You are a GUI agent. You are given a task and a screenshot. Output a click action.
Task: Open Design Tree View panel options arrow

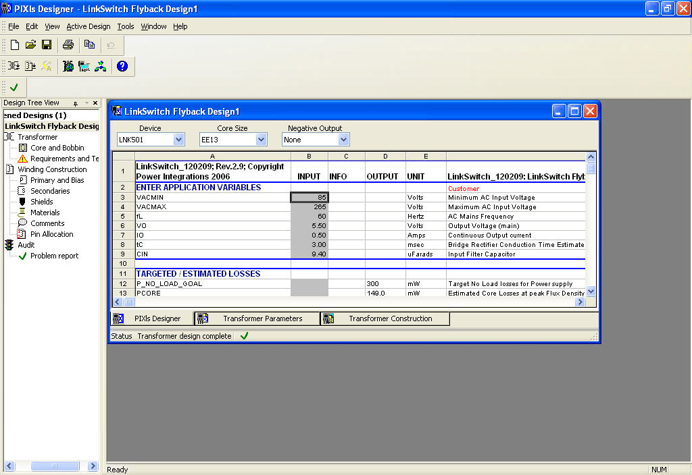point(86,103)
